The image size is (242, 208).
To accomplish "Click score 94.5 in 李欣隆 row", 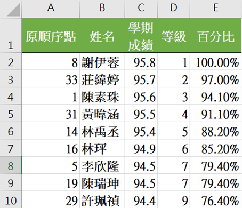I will coord(141,165).
